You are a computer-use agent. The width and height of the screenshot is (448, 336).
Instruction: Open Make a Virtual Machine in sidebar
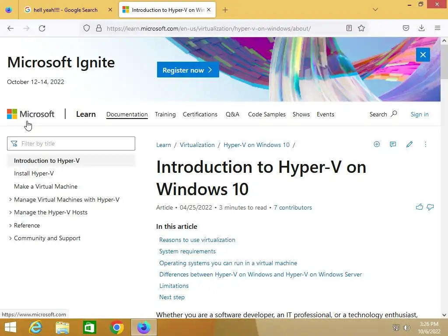coord(45,186)
